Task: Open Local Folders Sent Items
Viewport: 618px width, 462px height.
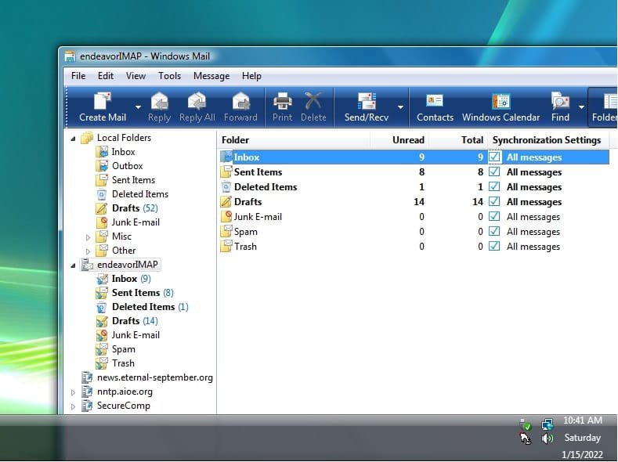Action: pyautogui.click(x=126, y=180)
